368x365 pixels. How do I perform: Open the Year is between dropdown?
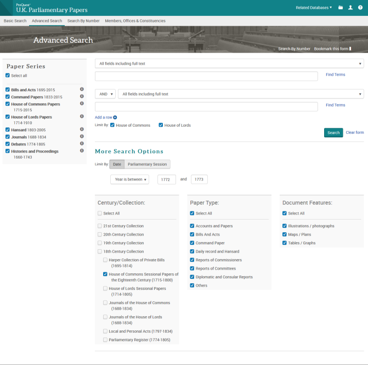pyautogui.click(x=129, y=179)
